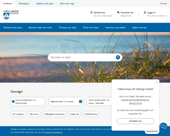Click the 'cookies på vellinge.se' link

(54, 132)
